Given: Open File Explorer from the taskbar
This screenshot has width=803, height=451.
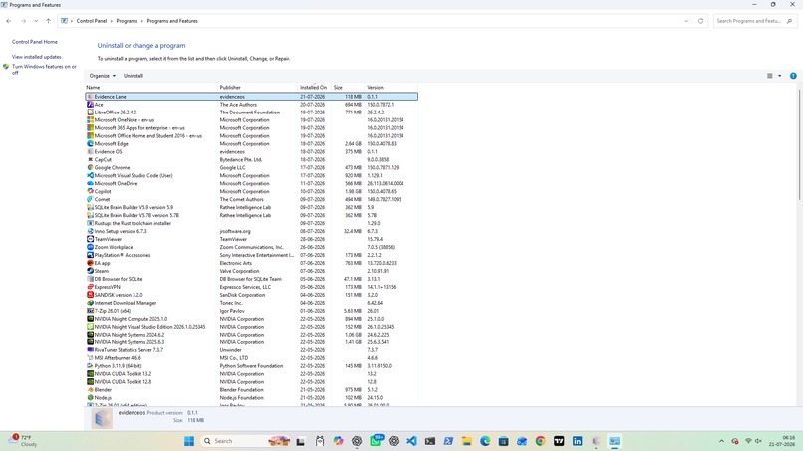Looking at the screenshot, I should click(466, 441).
